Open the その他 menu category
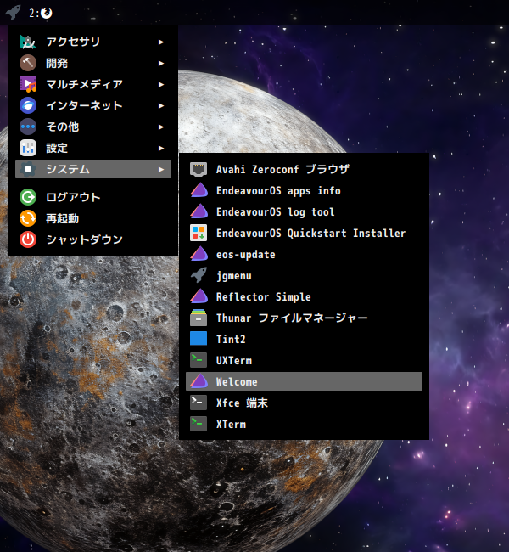The height and width of the screenshot is (552, 509). pyautogui.click(x=93, y=127)
